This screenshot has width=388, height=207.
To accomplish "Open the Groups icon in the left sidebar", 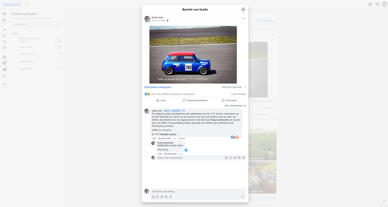I will [5, 76].
